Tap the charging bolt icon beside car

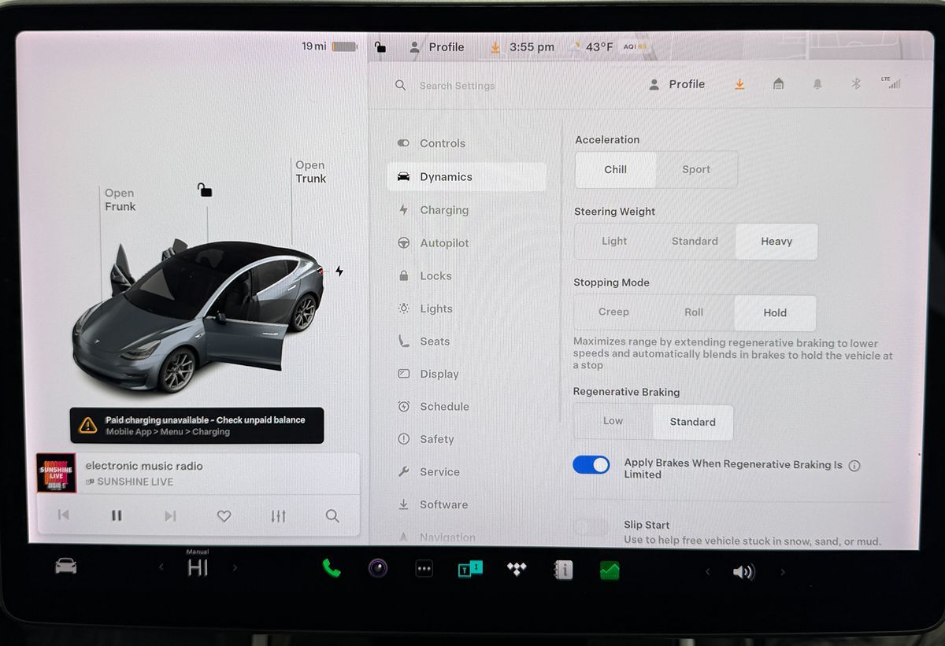[x=339, y=271]
